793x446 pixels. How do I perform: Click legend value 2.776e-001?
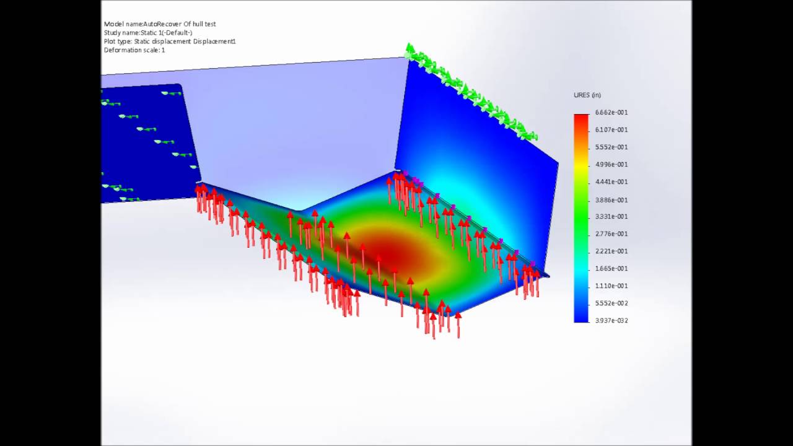(x=611, y=234)
